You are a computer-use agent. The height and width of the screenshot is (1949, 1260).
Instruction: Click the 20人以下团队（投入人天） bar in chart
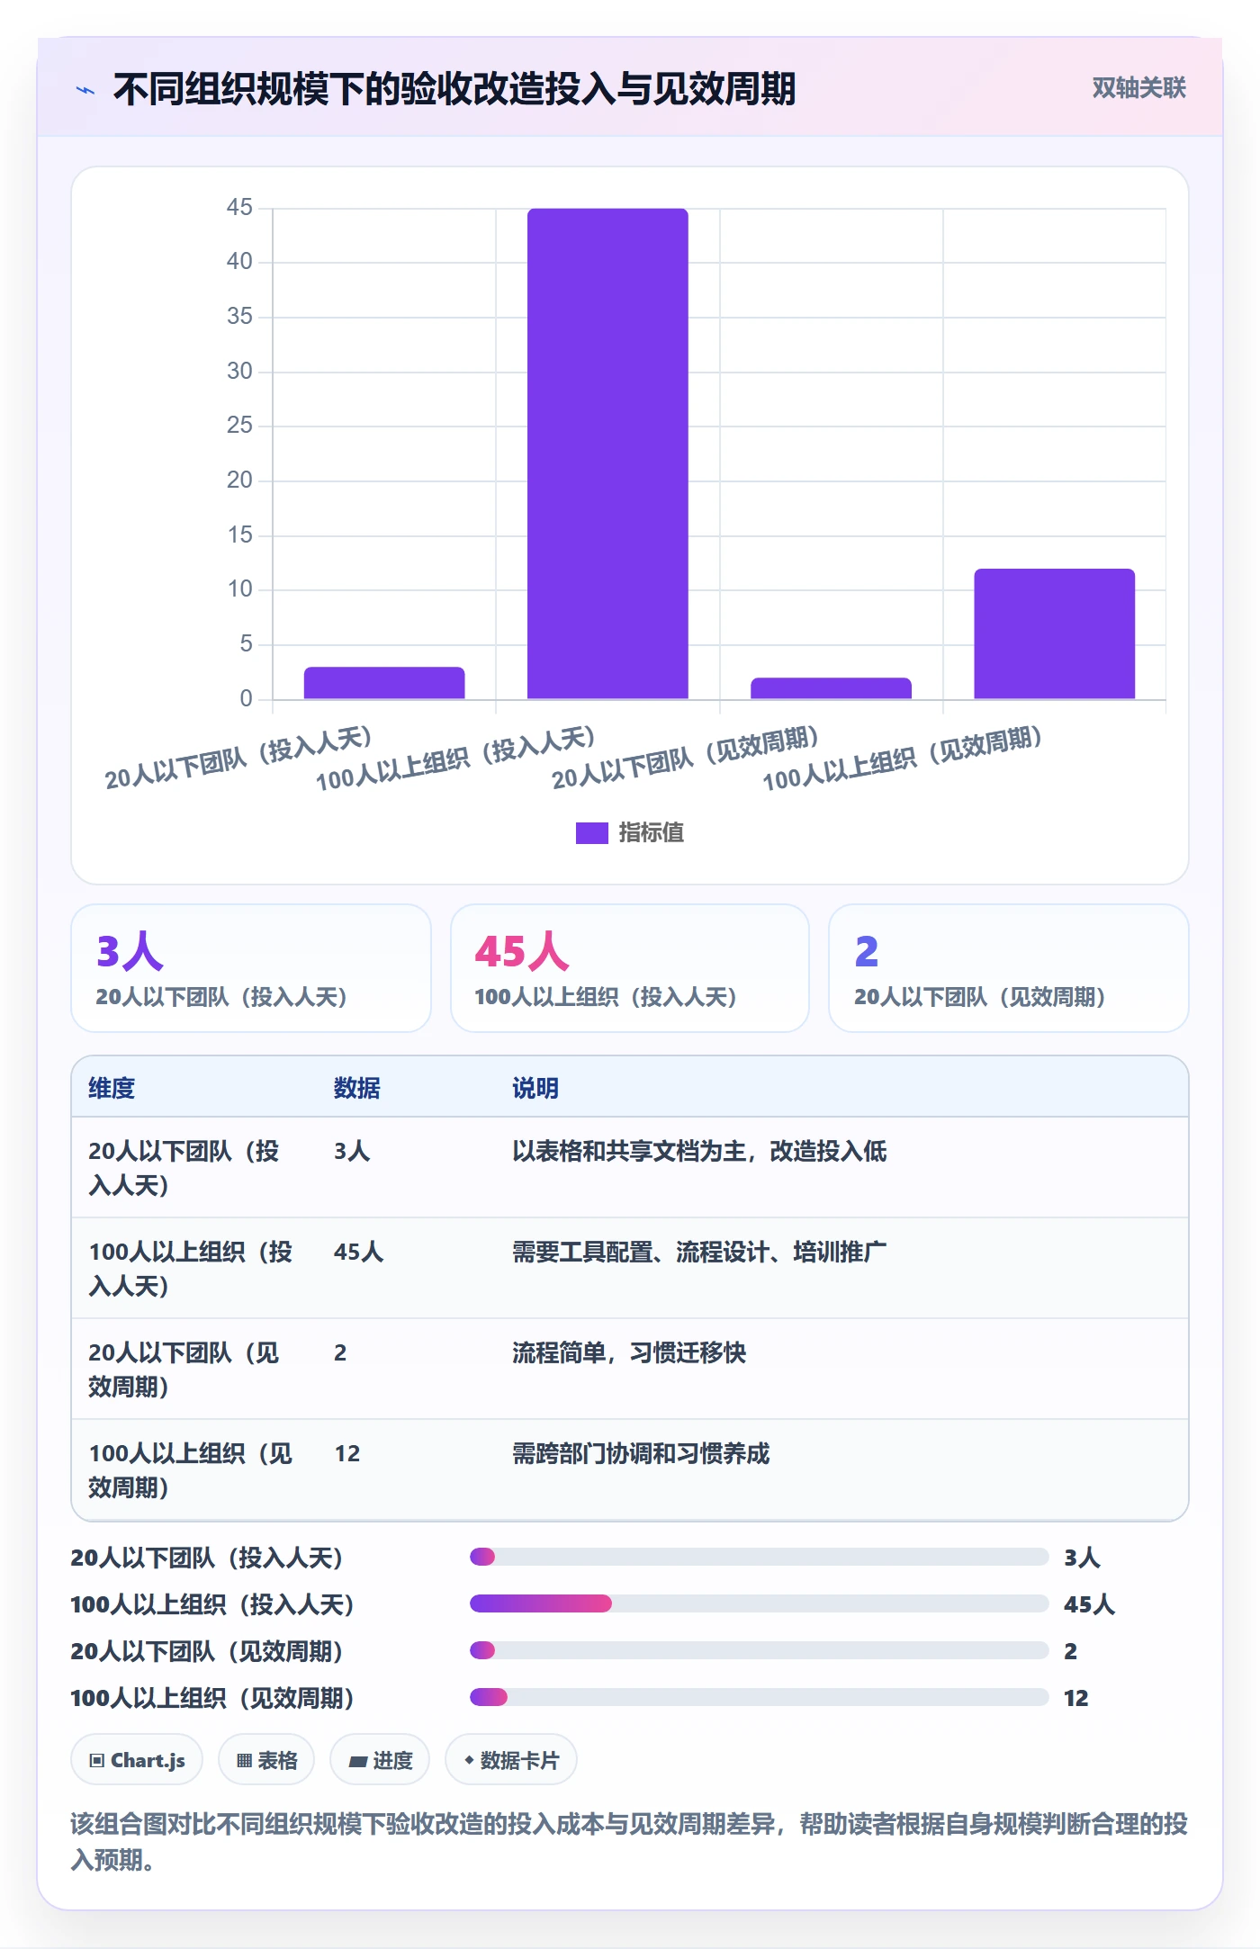pyautogui.click(x=384, y=683)
